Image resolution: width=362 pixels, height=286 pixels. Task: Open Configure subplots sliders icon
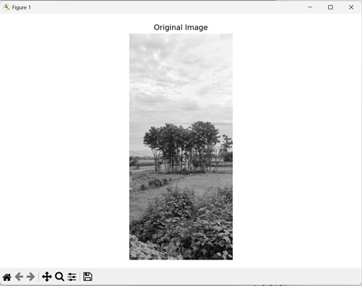[72, 277]
